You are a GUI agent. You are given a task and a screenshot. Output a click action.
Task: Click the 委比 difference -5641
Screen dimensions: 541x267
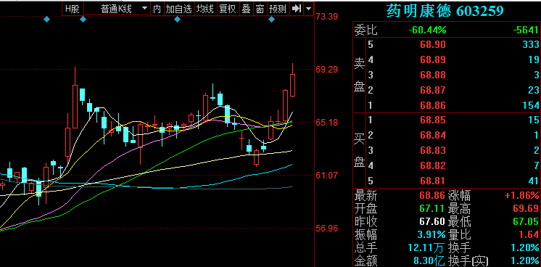(526, 30)
